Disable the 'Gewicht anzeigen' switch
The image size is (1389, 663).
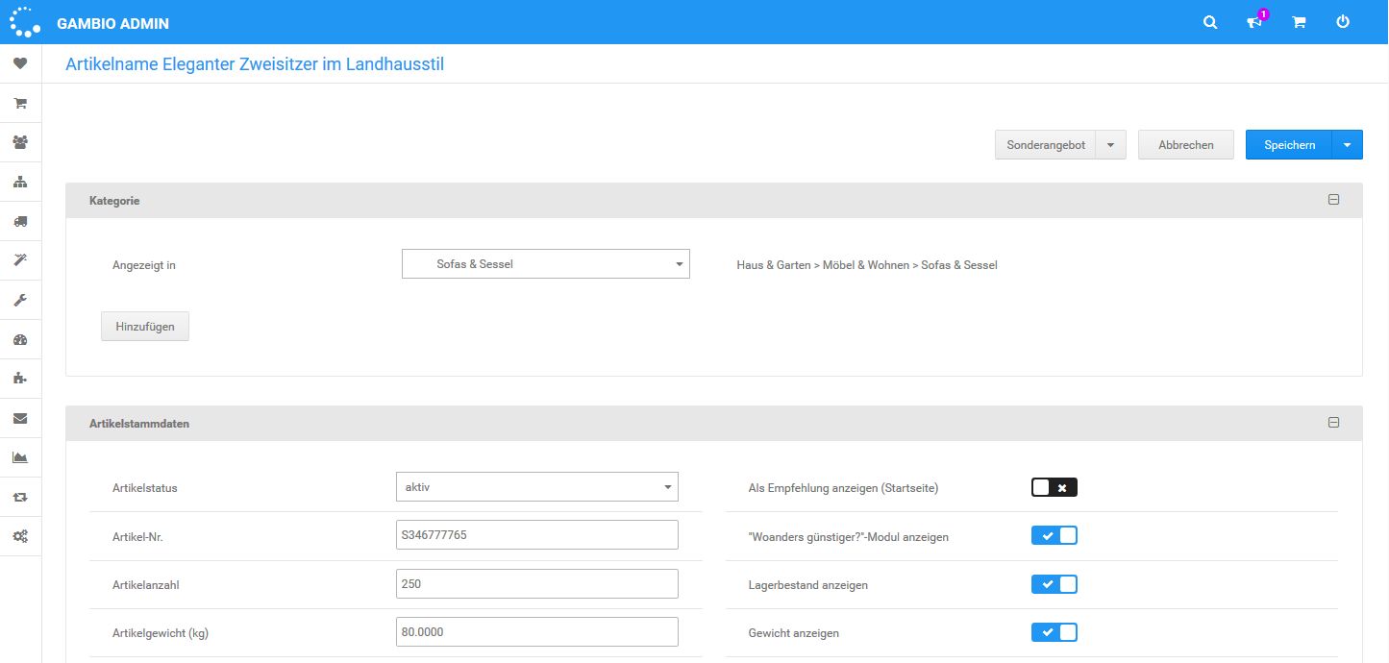coord(1054,632)
